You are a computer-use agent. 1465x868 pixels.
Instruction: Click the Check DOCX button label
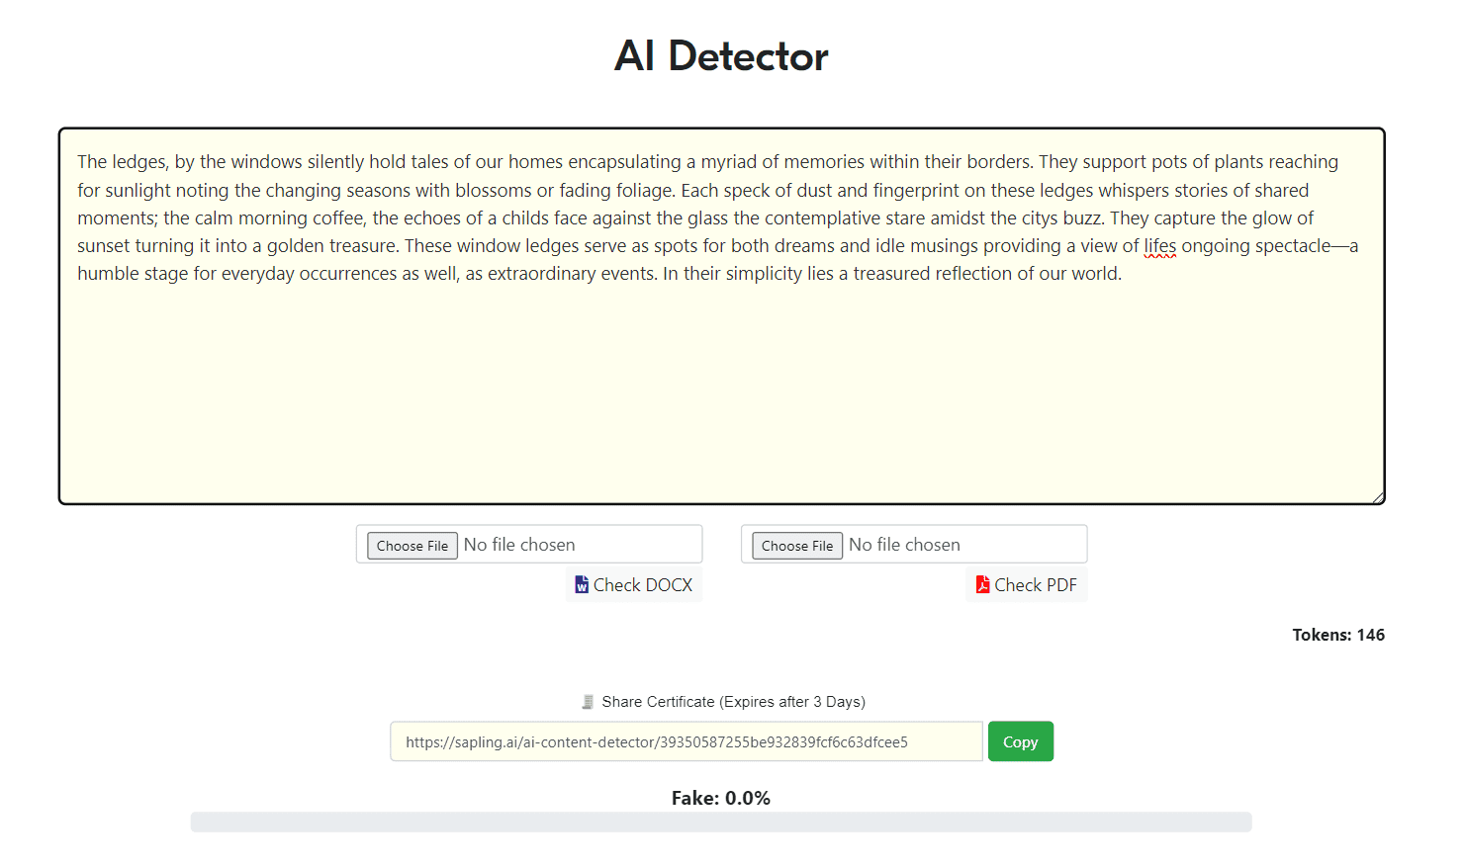643,585
